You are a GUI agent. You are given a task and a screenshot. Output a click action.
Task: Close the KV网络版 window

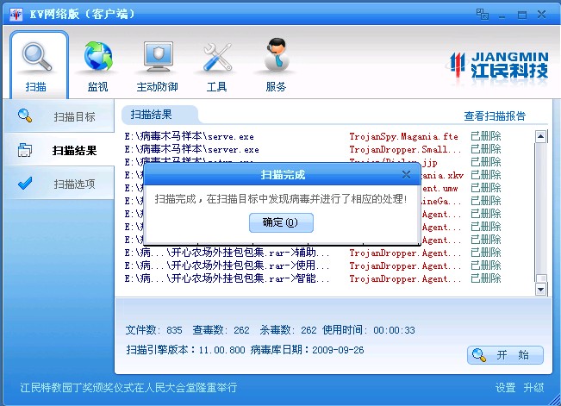542,15
